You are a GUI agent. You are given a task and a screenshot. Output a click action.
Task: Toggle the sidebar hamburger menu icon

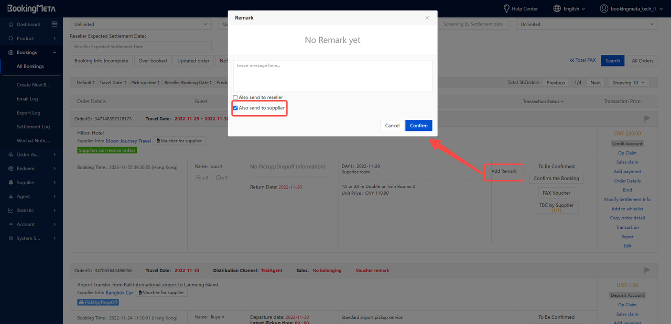click(55, 24)
